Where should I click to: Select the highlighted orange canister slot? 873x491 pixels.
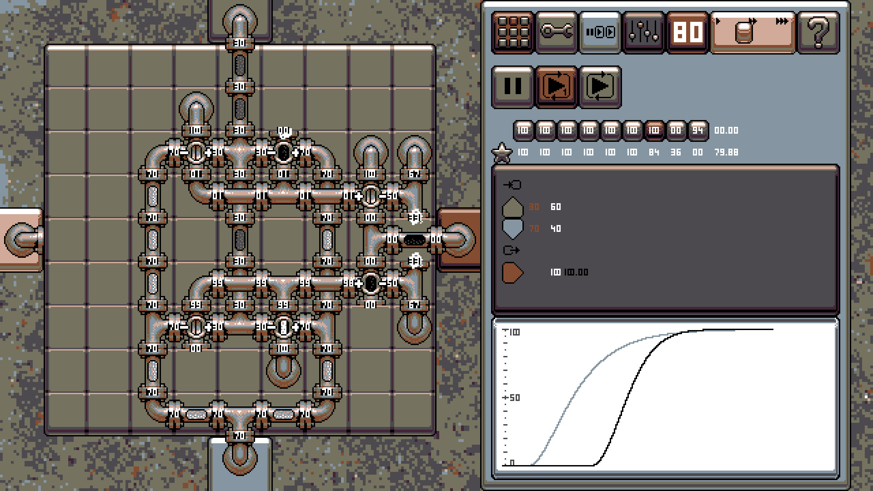[x=654, y=130]
